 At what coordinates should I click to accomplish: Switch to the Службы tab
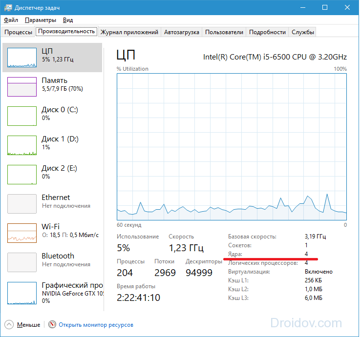pyautogui.click(x=303, y=32)
